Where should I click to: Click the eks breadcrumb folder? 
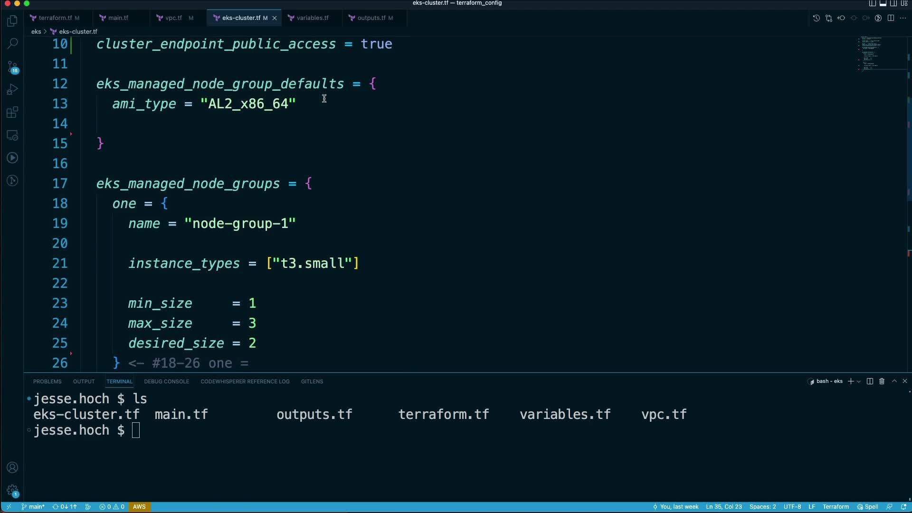pos(36,32)
